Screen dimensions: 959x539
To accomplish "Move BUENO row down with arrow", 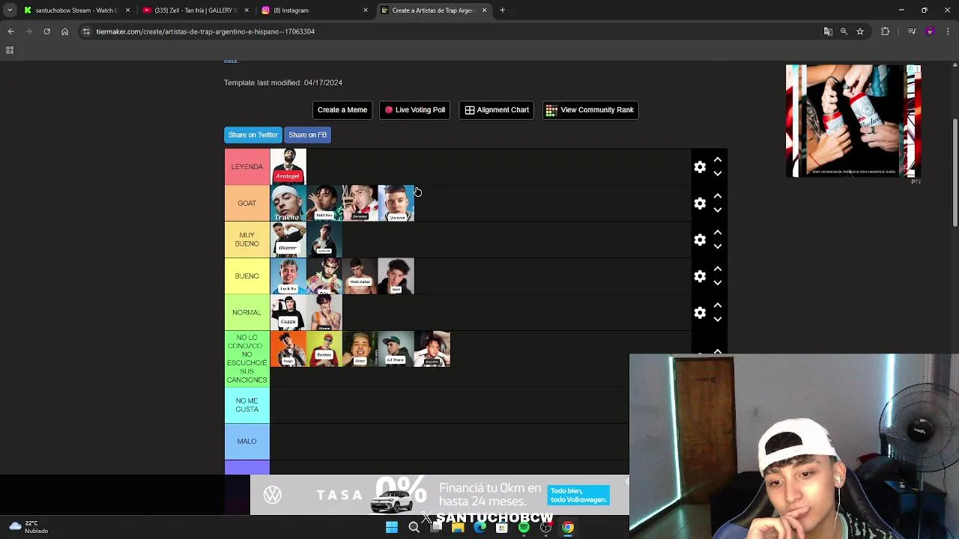I will click(718, 283).
